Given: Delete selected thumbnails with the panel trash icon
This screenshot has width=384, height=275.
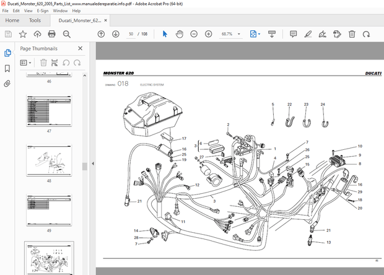Looking at the screenshot, I should point(43,63).
